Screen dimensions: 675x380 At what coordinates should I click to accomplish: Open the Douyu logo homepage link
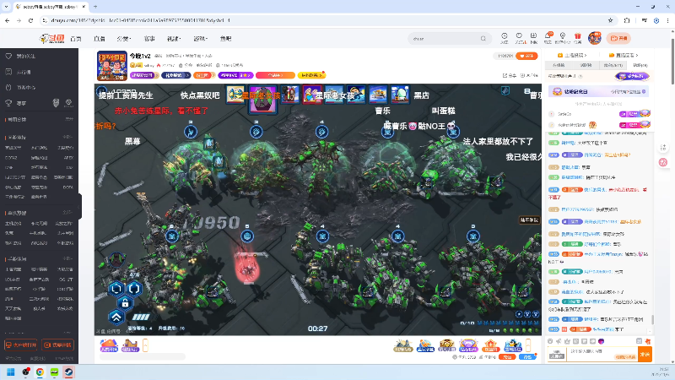tap(52, 39)
